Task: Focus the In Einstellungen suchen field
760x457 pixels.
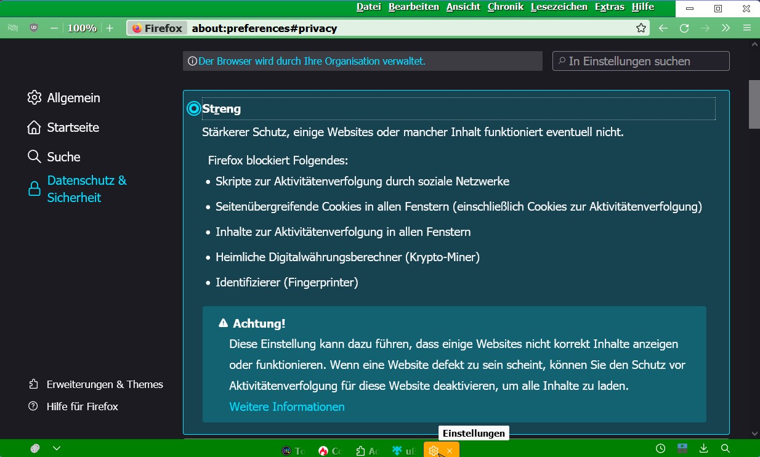Action: [x=641, y=61]
